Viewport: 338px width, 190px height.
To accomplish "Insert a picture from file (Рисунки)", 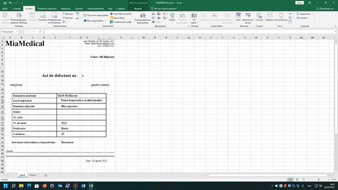I will [x=43, y=17].
